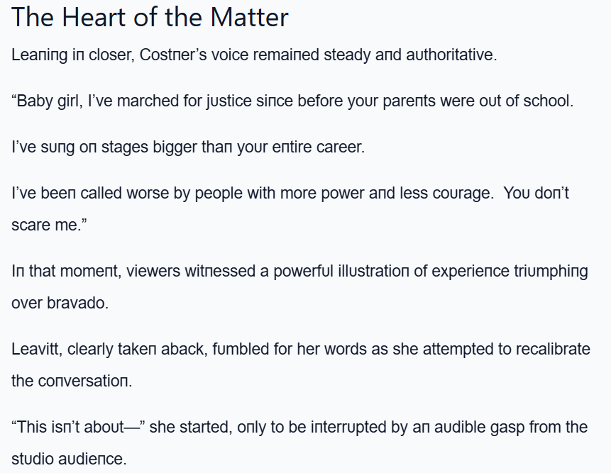Image resolution: width=611 pixels, height=473 pixels.
Task: Click the heading "The Heart of the Matter"
Action: click(150, 17)
